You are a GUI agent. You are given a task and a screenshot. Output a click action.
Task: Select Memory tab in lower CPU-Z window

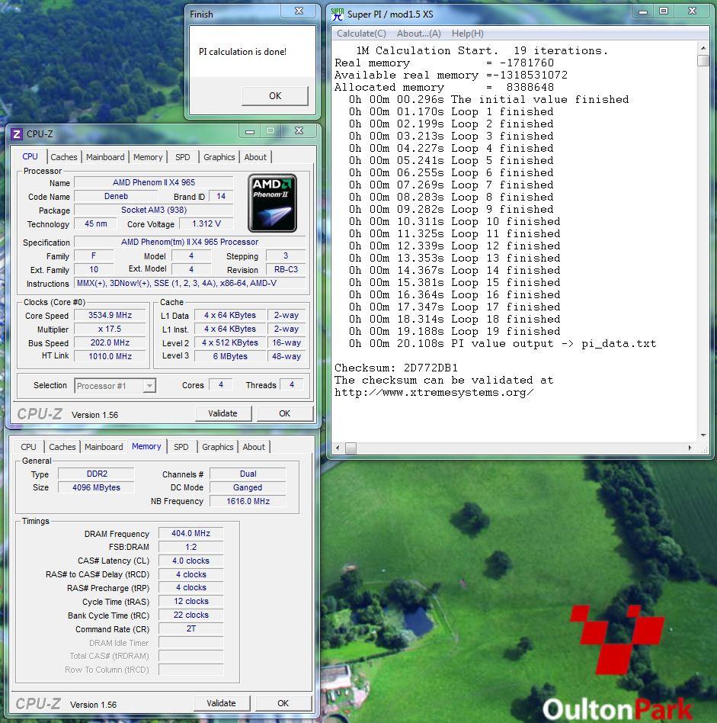coord(146,446)
